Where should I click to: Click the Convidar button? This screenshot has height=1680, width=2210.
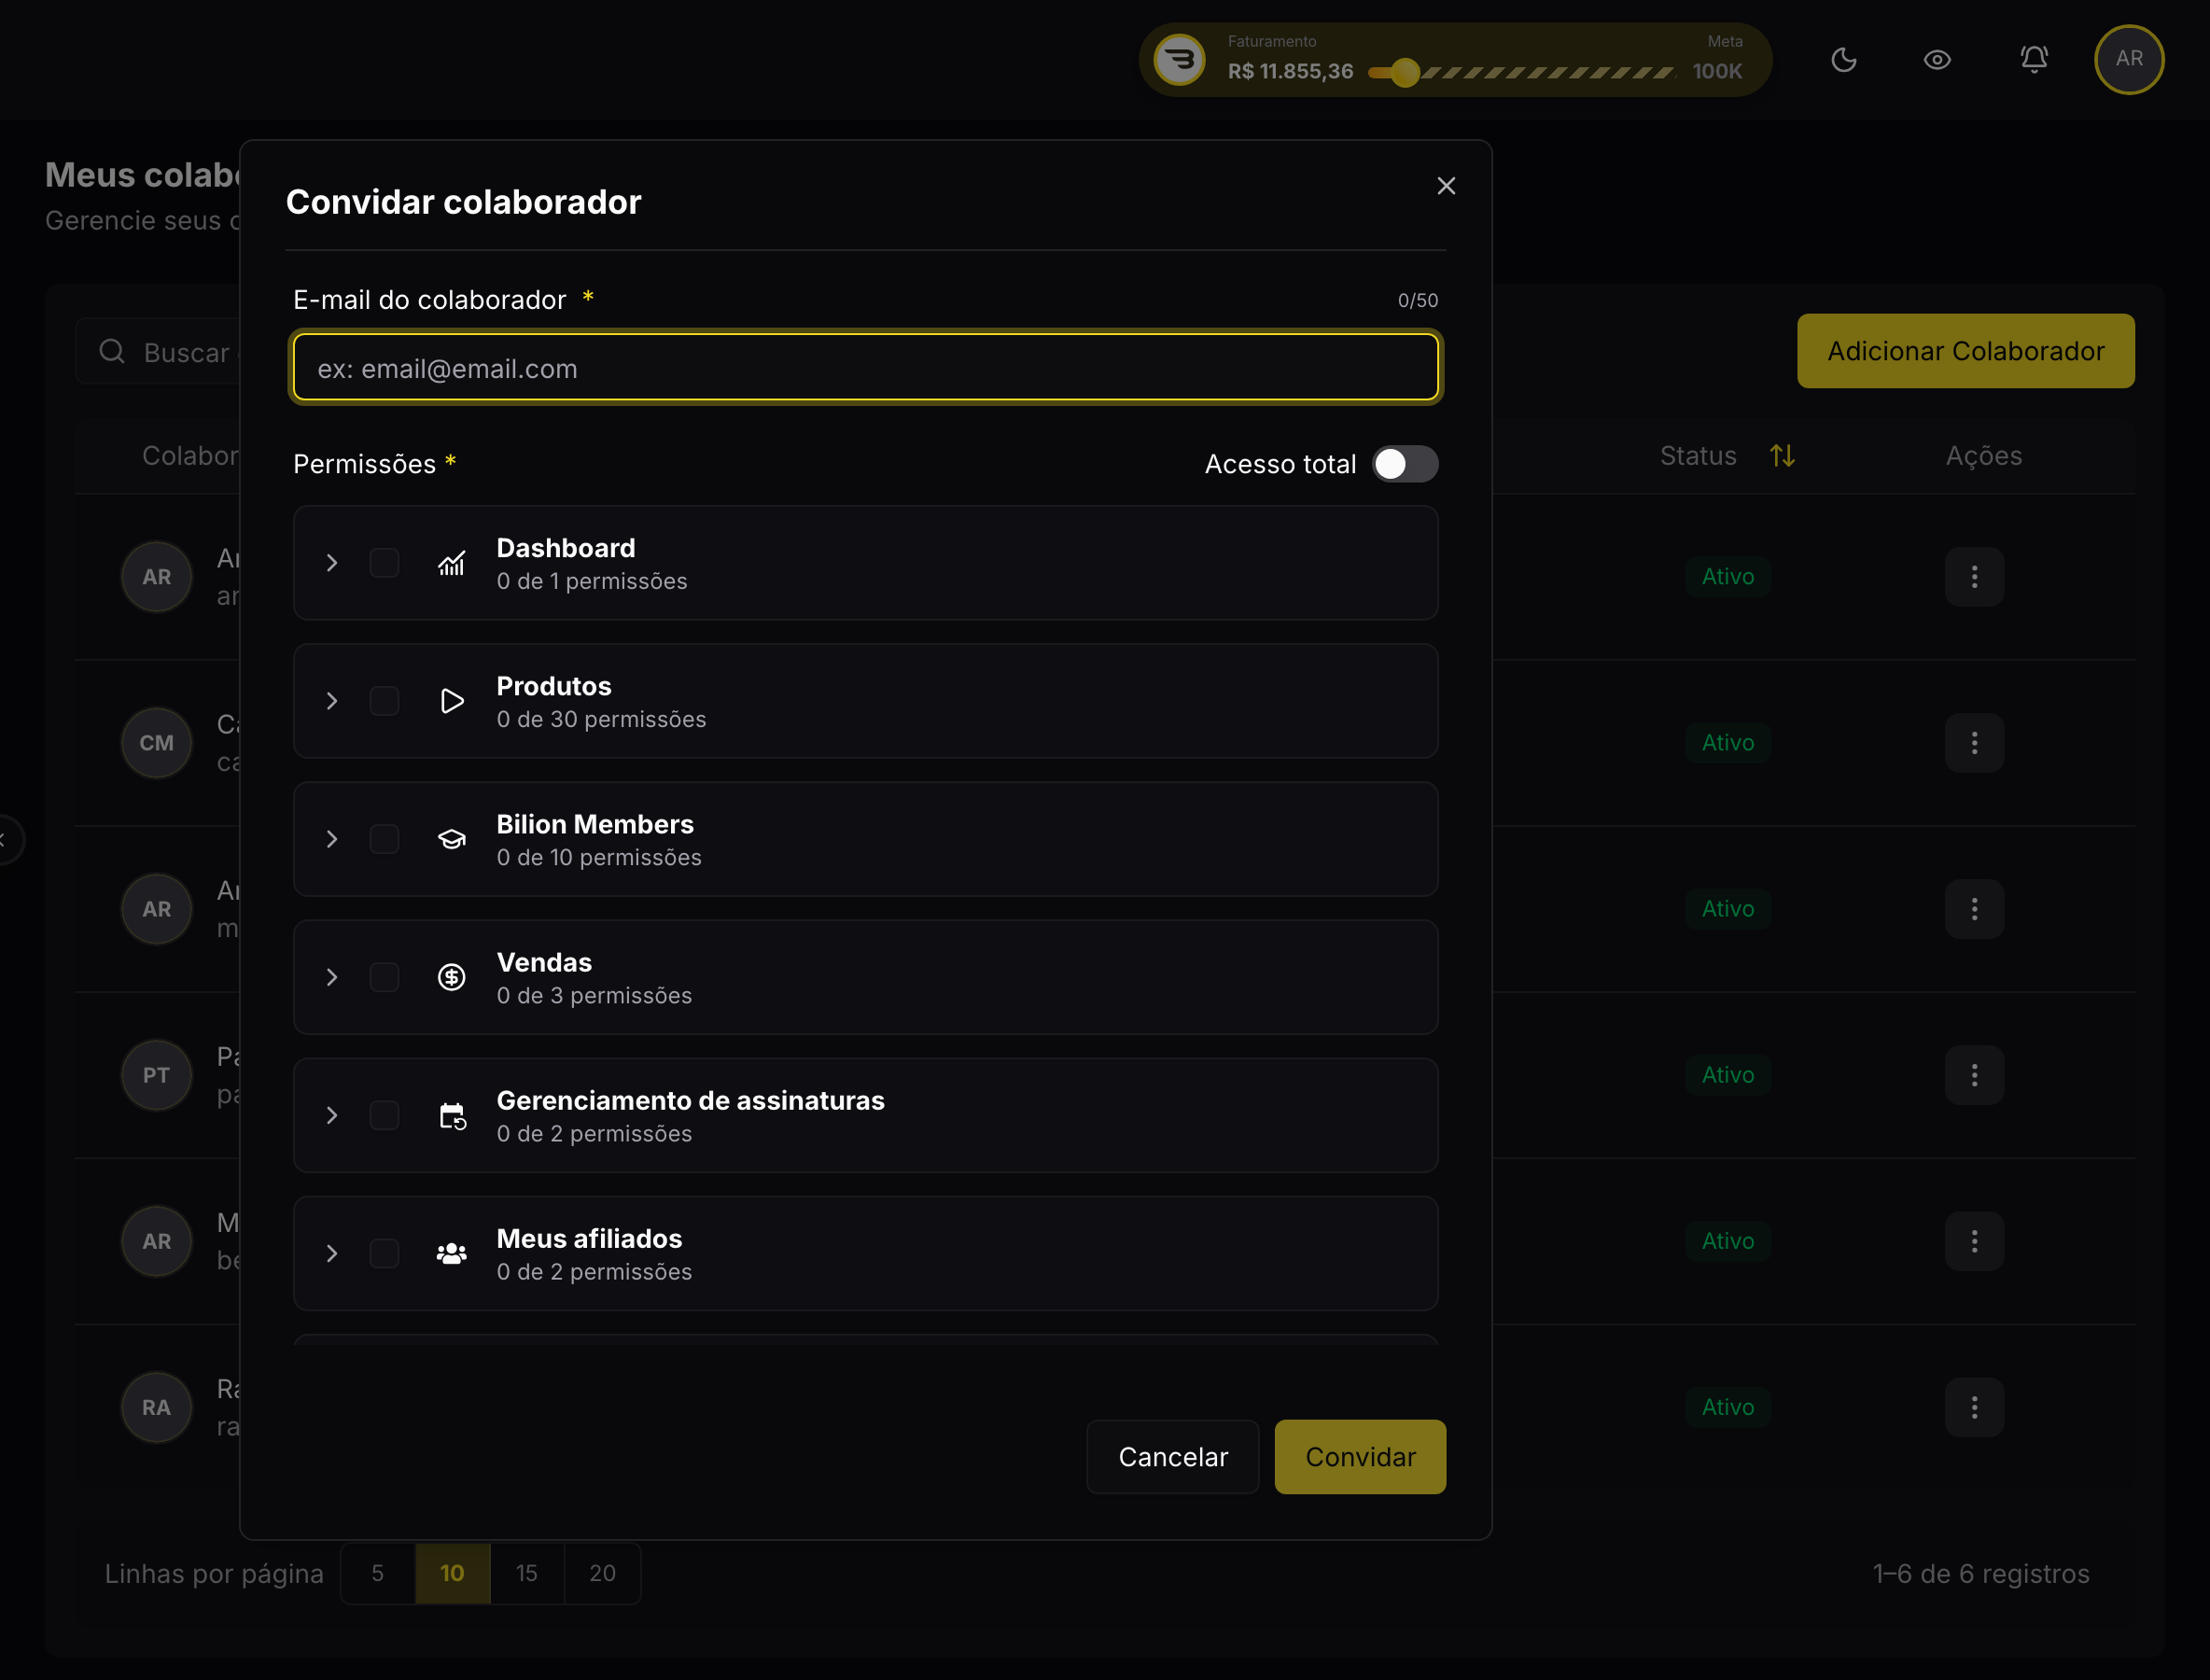click(x=1360, y=1457)
